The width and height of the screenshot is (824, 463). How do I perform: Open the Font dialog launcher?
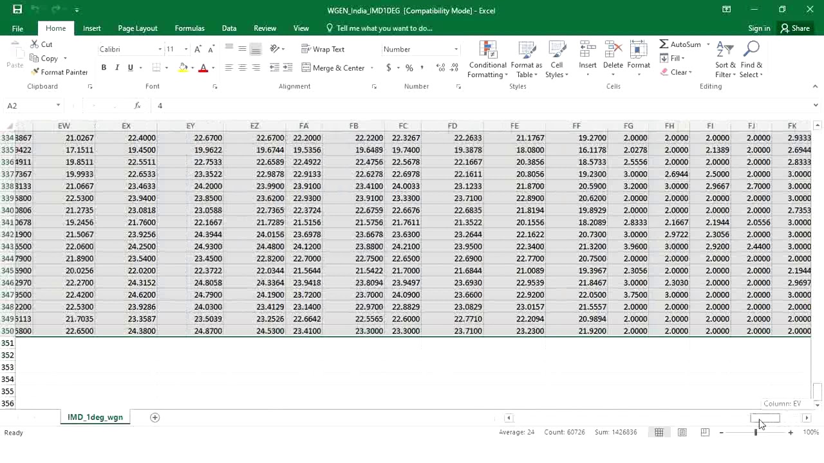coord(215,86)
